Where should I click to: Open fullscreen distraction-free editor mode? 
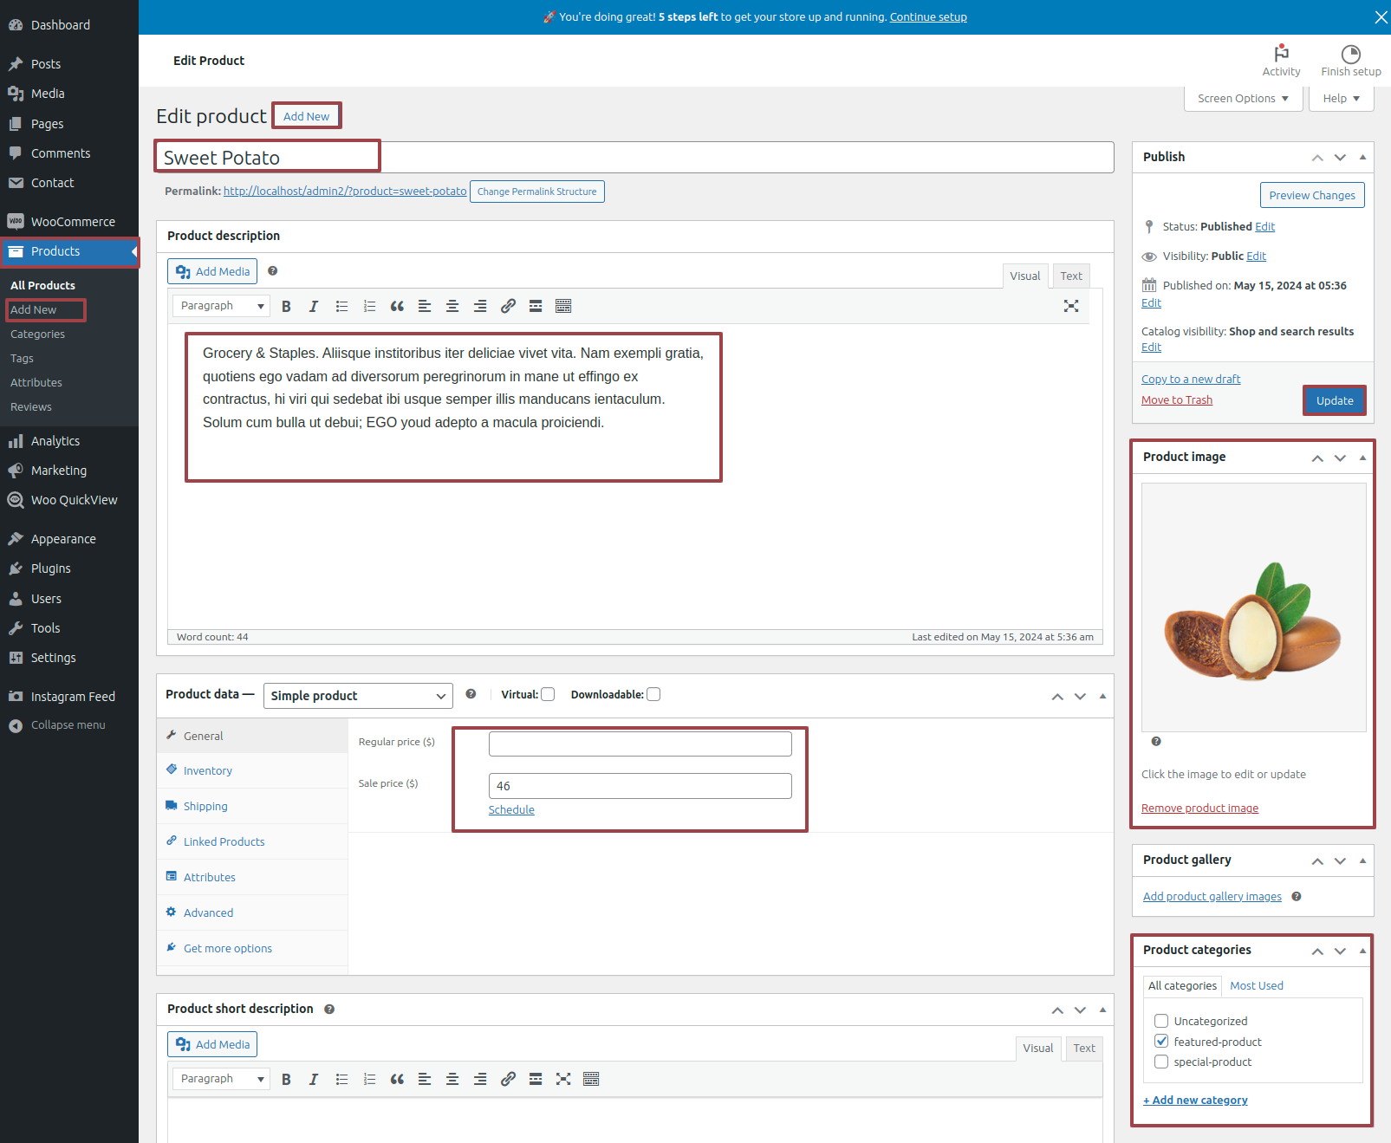click(x=1071, y=306)
